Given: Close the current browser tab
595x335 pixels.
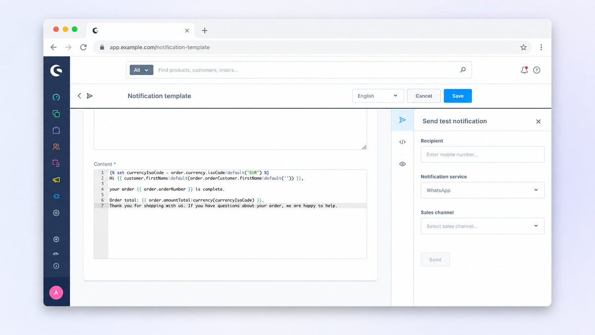Looking at the screenshot, I should click(187, 30).
